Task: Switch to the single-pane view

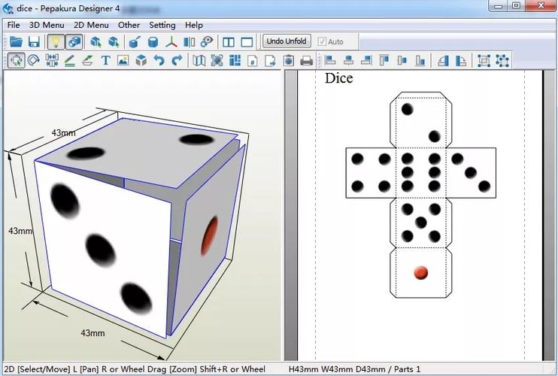Action: point(247,42)
